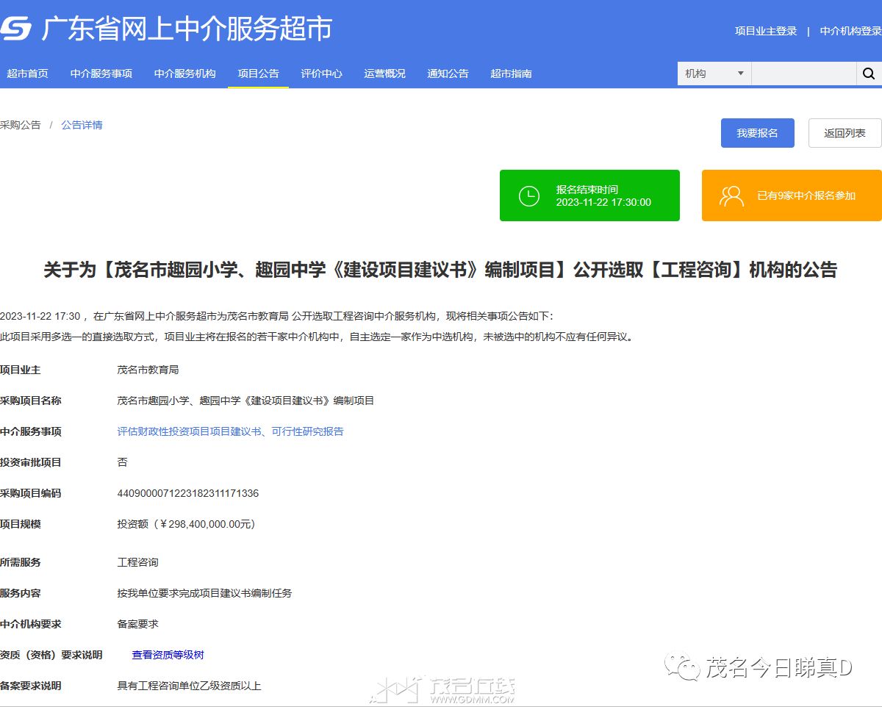Screen dimensions: 882x707
Task: Click the 备案要求 value text
Action: [x=137, y=624]
